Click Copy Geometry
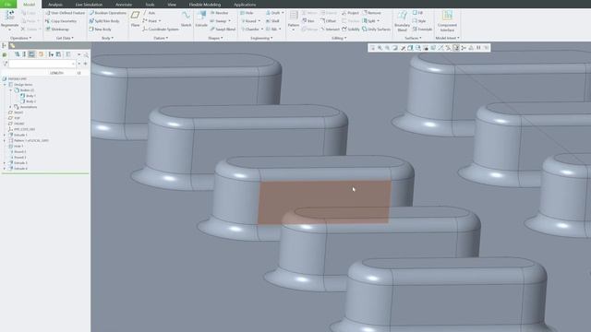The image size is (591, 332). pos(61,21)
